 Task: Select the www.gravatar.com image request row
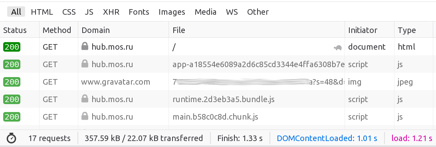point(218,82)
